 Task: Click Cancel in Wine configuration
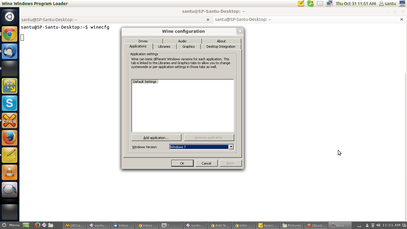click(x=206, y=163)
